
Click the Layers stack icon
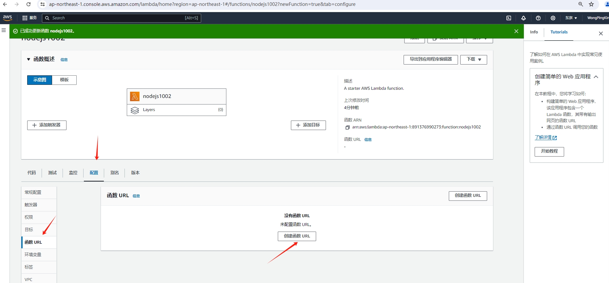click(x=135, y=110)
